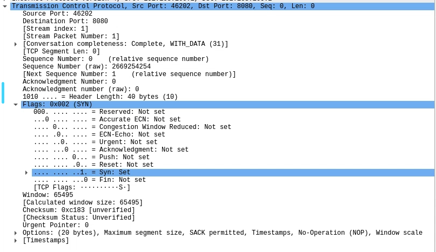Collapse the Transmission Control Protocol tree
This screenshot has width=436, height=252.
click(x=5, y=6)
